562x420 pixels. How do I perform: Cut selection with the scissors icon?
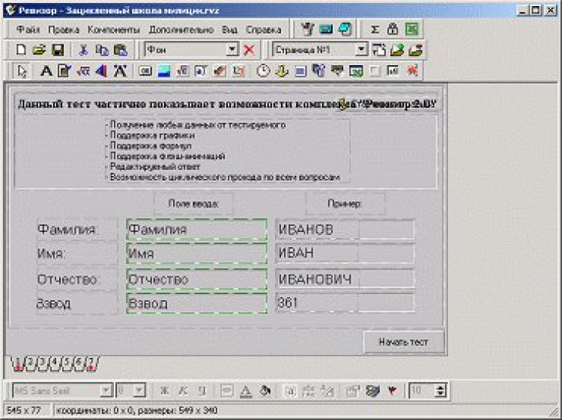point(83,50)
